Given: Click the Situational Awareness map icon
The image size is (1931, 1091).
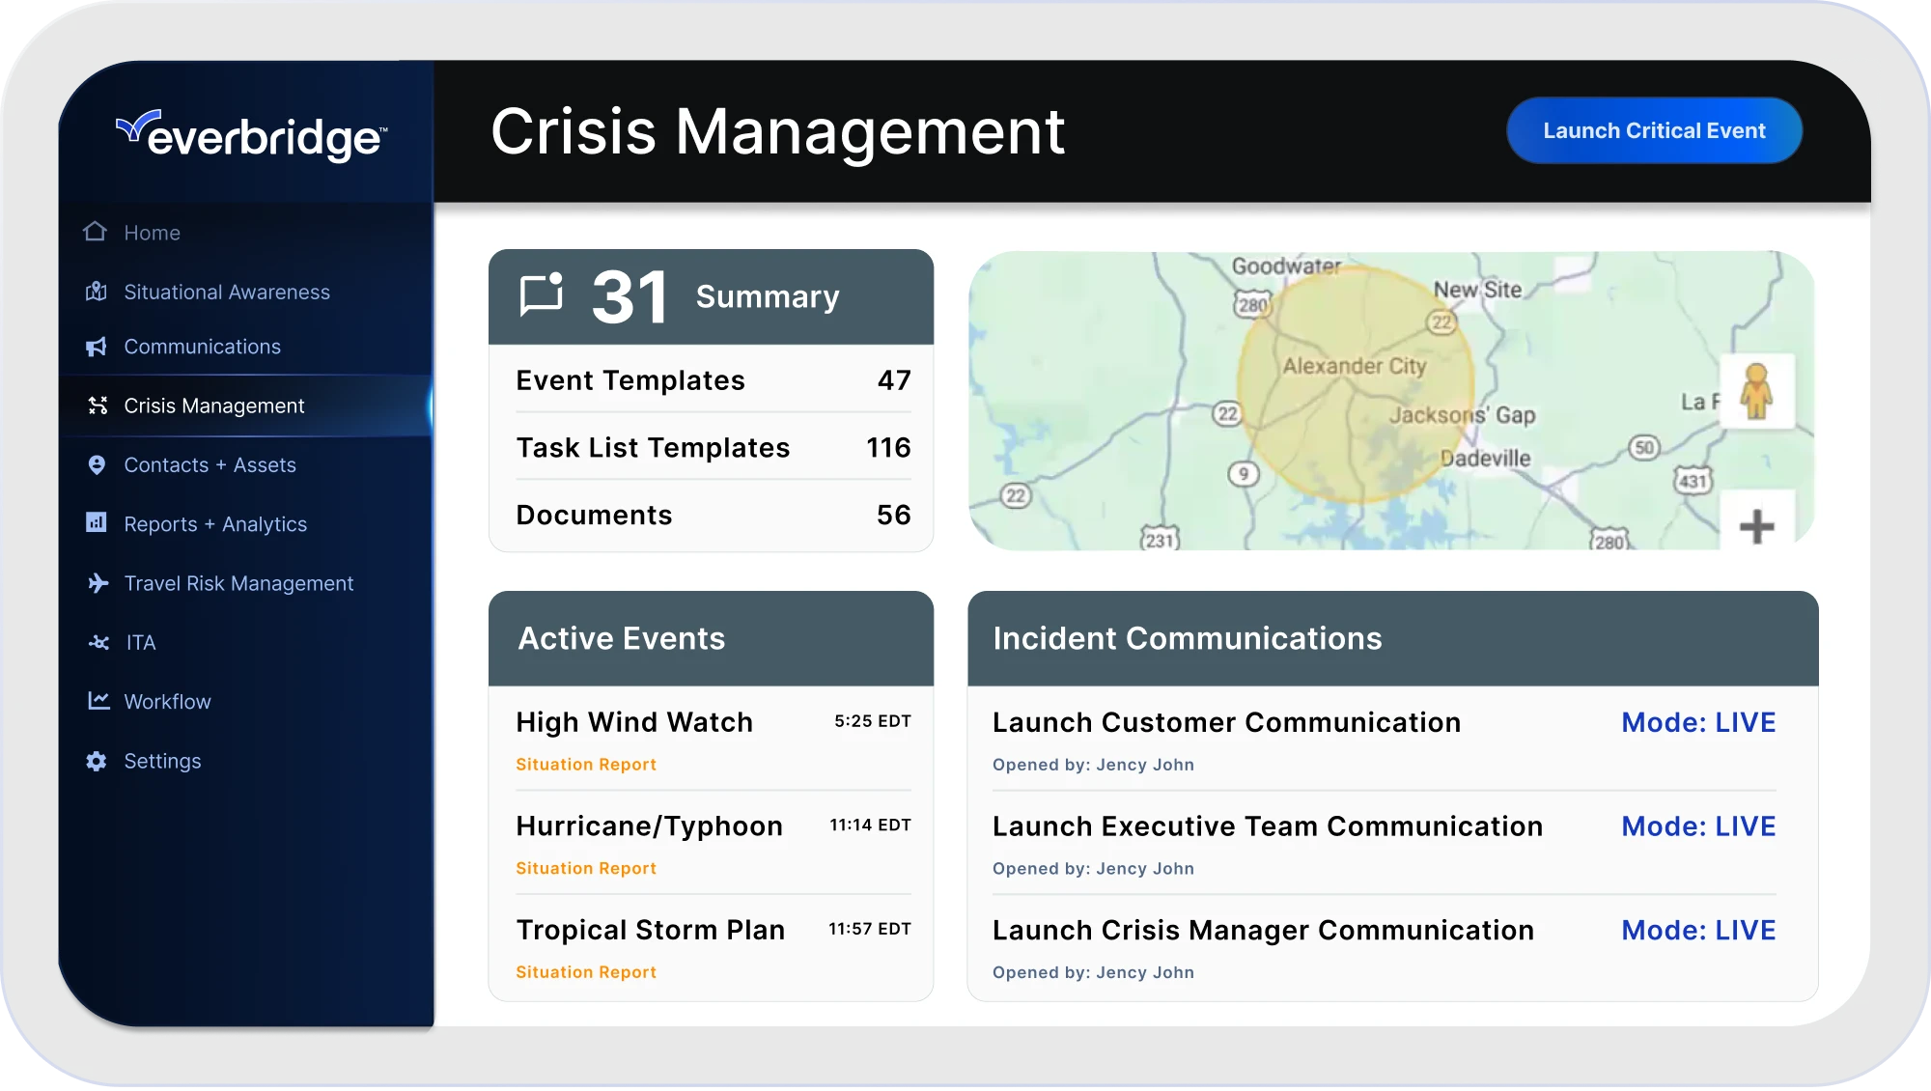Looking at the screenshot, I should pyautogui.click(x=96, y=292).
